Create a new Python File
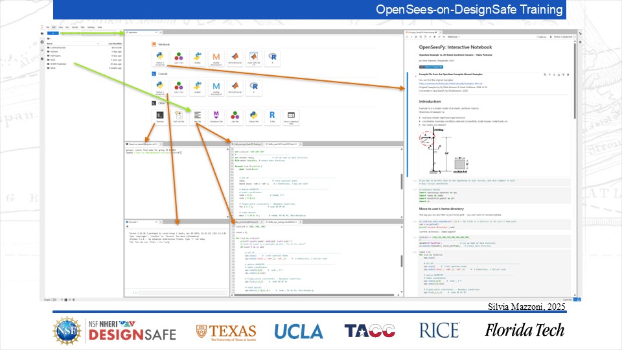The image size is (622, 350). click(254, 115)
